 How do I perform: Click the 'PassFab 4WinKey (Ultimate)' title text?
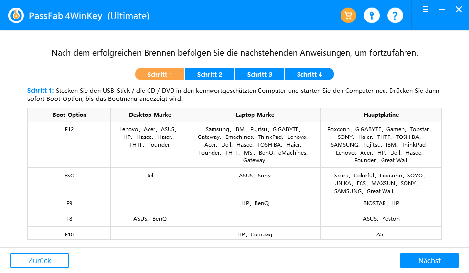point(89,16)
